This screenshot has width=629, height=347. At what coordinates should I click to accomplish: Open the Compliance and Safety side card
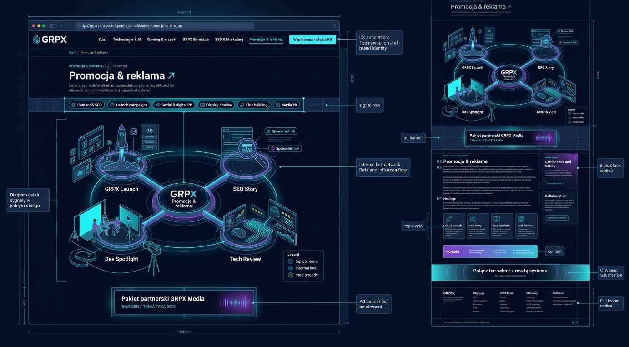560,171
